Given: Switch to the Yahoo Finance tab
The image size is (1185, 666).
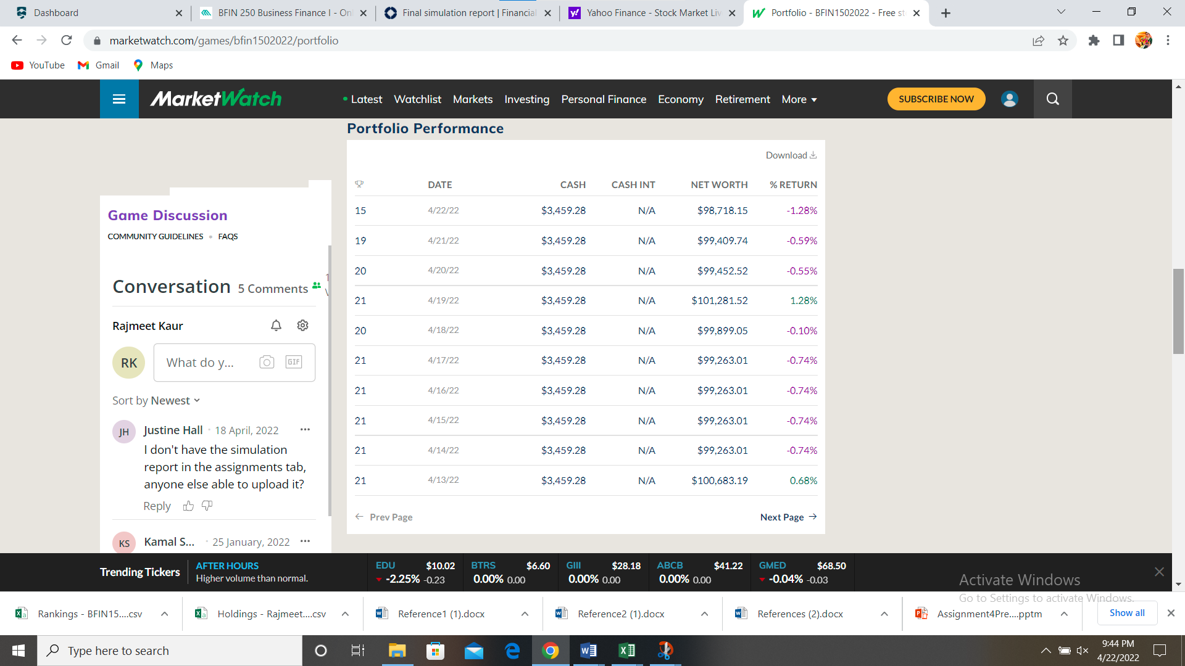Looking at the screenshot, I should click(x=652, y=13).
